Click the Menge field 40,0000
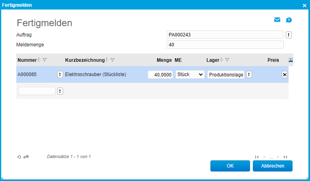The height and width of the screenshot is (181, 310). 160,75
